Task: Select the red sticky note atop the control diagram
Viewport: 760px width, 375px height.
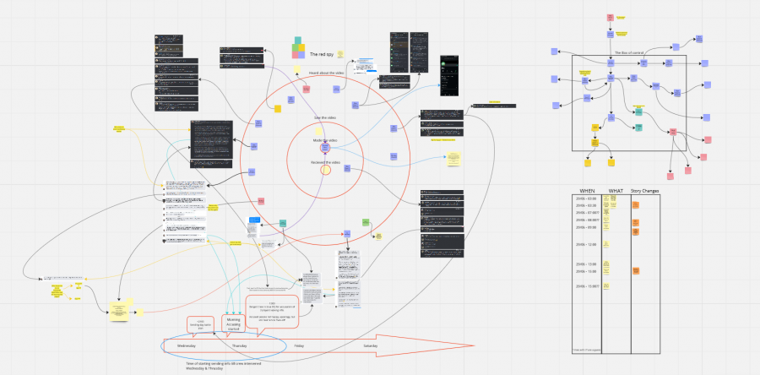Action: pos(608,17)
